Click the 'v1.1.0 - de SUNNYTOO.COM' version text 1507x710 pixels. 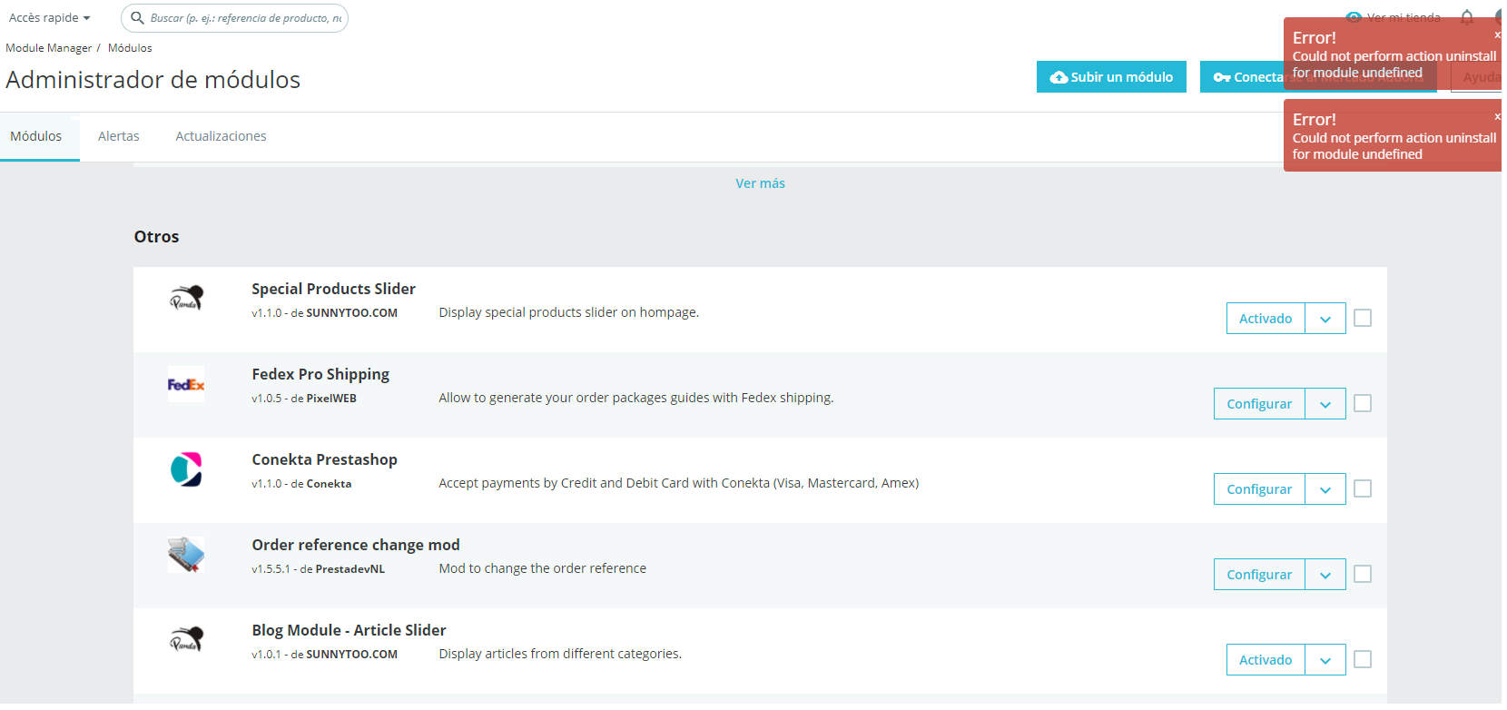click(324, 313)
